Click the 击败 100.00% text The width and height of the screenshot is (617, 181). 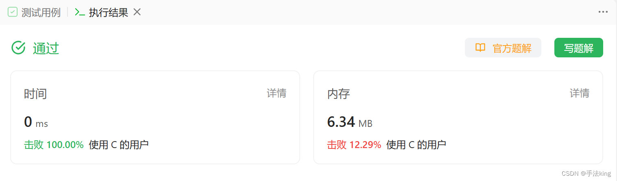tap(54, 144)
